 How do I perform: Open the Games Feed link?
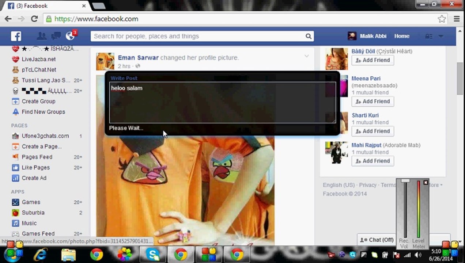[38, 234]
